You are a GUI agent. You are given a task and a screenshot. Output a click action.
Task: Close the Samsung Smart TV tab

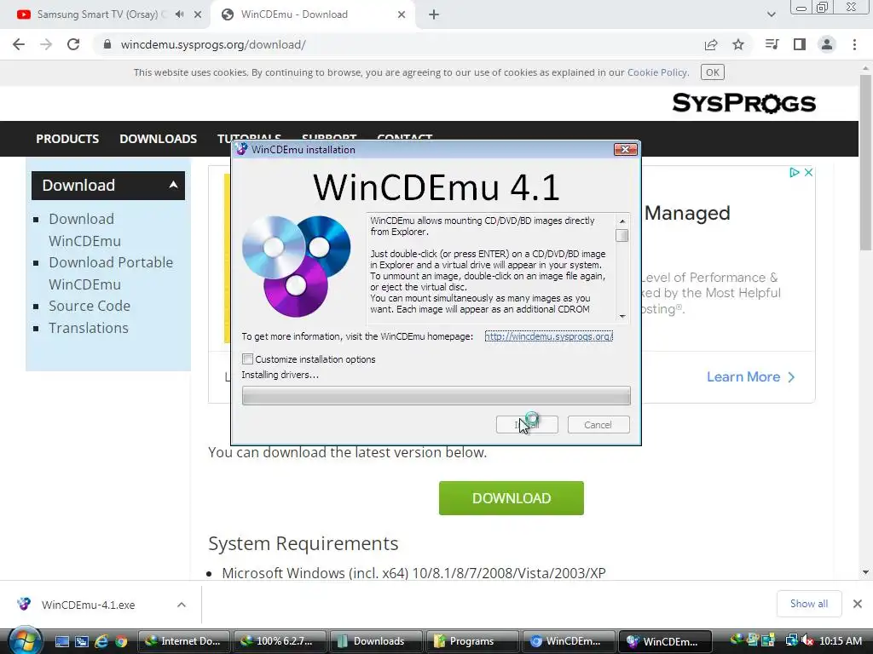point(198,14)
